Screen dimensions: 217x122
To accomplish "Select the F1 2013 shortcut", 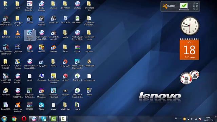I will pos(29,20).
